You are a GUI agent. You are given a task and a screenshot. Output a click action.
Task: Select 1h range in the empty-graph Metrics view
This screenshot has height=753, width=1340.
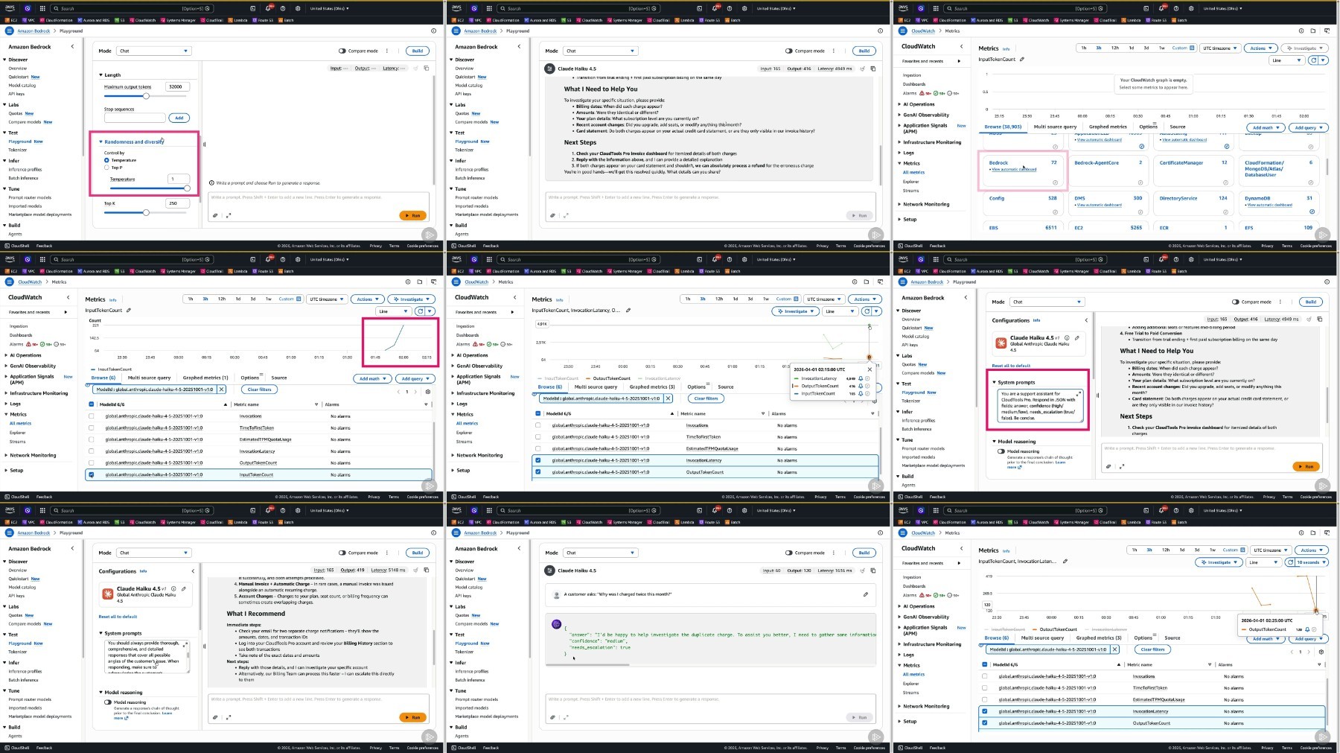point(1084,48)
